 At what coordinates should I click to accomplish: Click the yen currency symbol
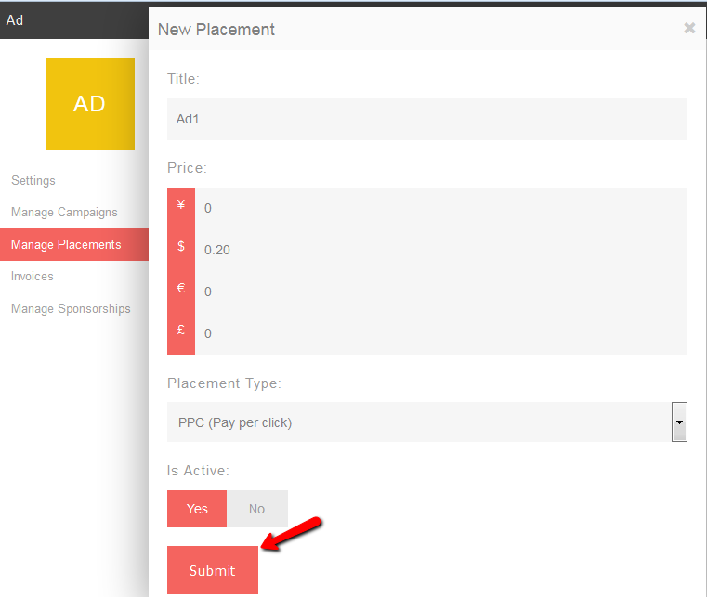181,204
